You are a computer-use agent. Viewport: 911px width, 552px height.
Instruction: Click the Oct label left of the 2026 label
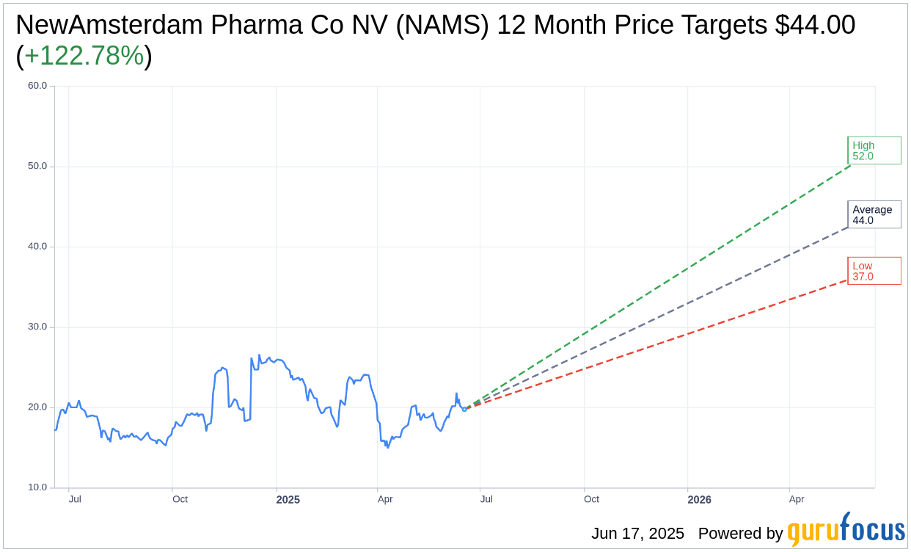(591, 499)
